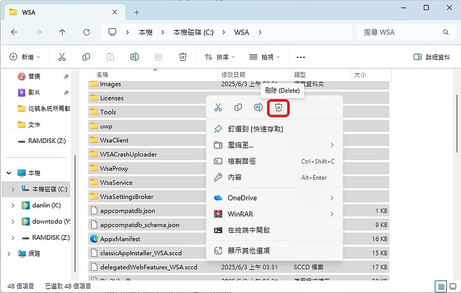Click 本機磁碟 (C:) in the address bar

click(x=193, y=32)
